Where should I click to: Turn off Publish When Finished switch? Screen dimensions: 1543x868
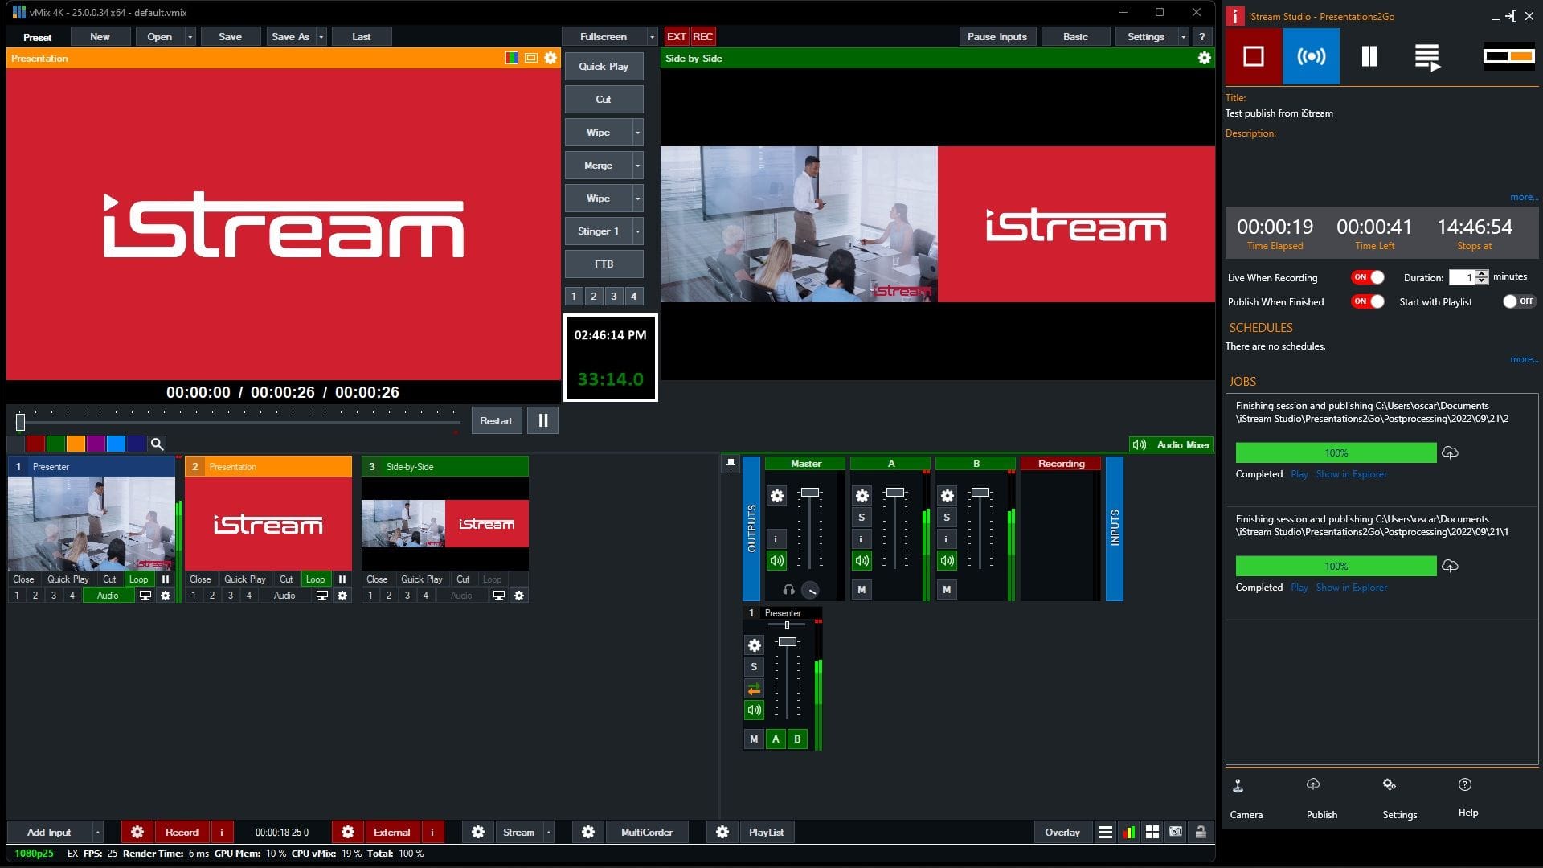pyautogui.click(x=1368, y=301)
